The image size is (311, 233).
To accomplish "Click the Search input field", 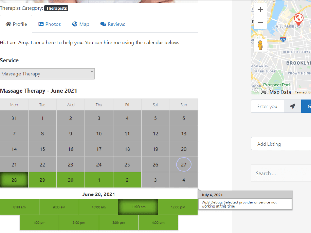I will 281,173.
